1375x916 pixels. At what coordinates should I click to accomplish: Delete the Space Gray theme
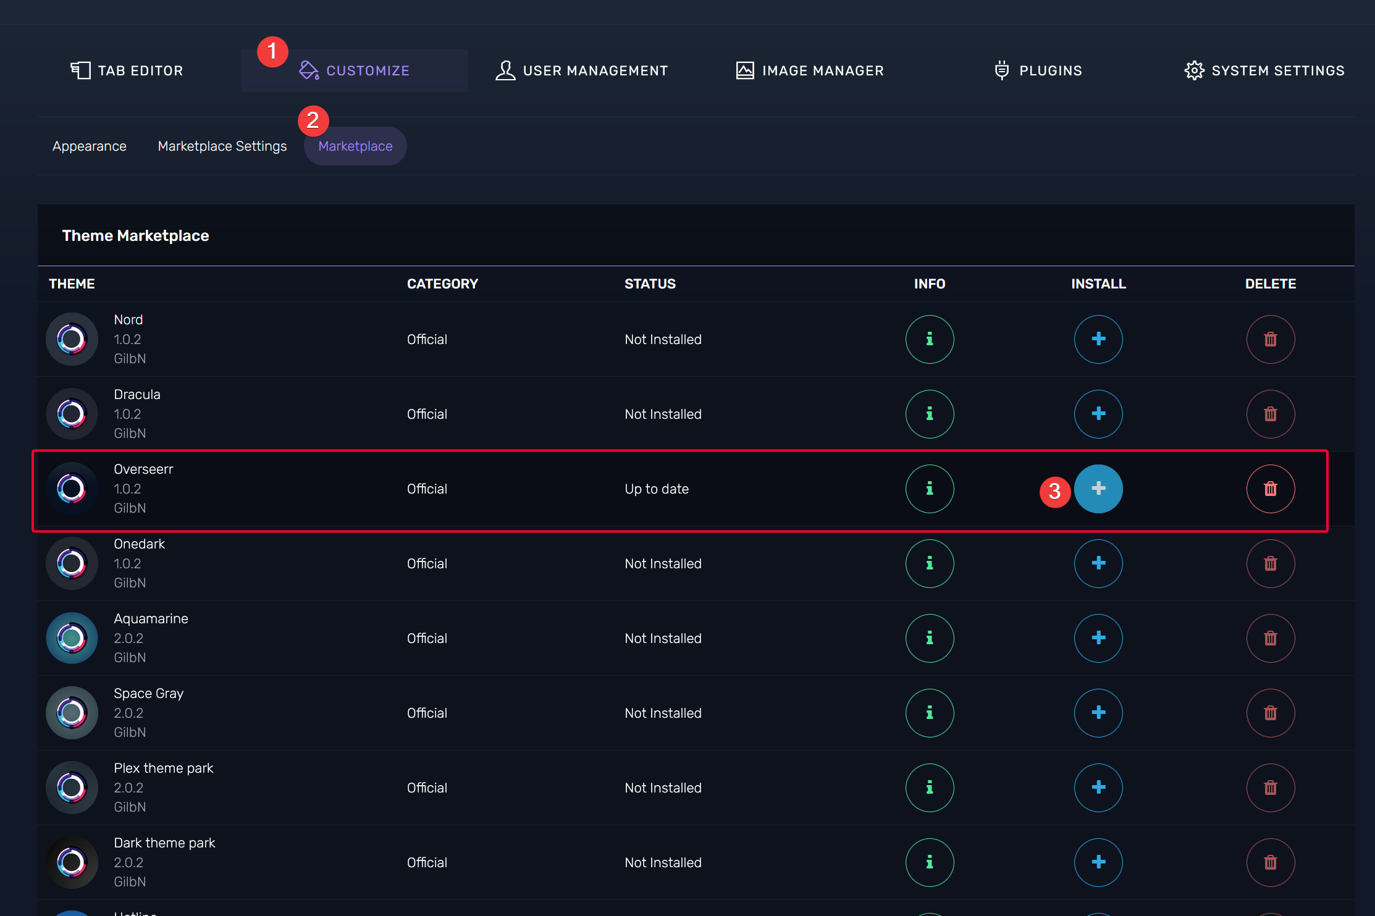point(1271,713)
